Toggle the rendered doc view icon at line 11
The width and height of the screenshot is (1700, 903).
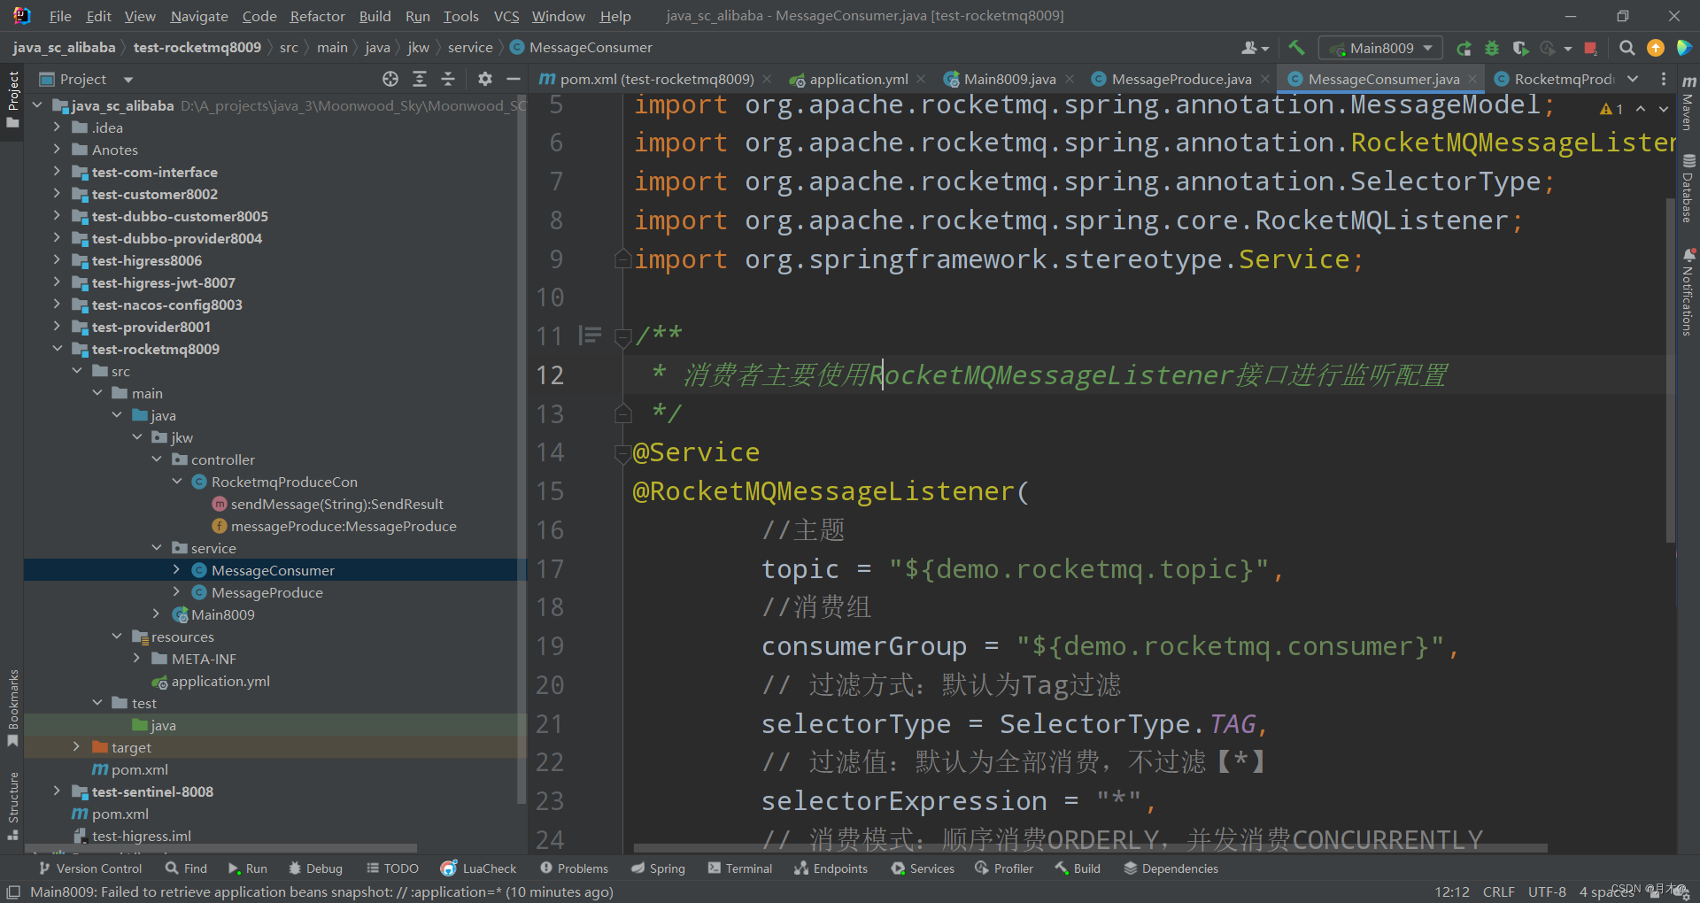590,336
